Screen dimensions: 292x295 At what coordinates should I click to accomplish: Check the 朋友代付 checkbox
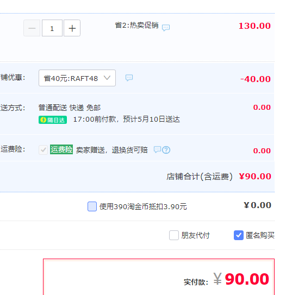(174, 235)
